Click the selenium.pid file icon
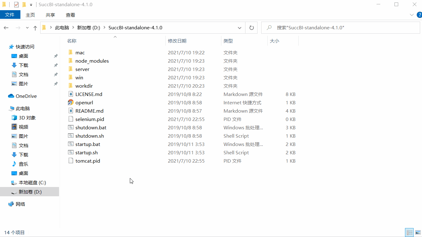 point(70,119)
